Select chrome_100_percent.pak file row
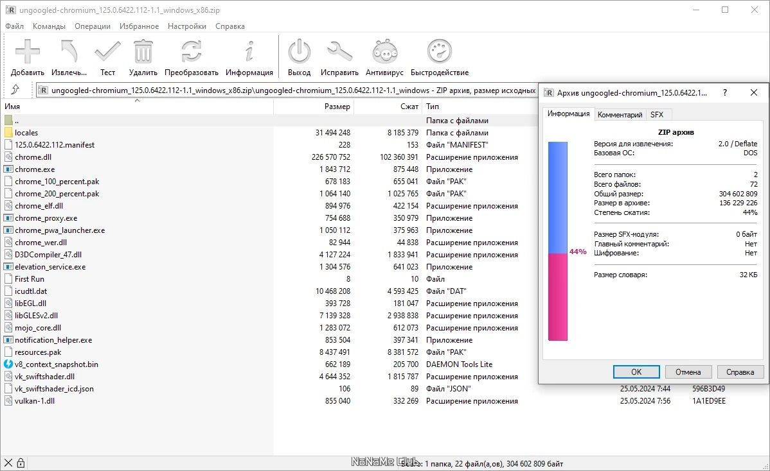Image resolution: width=770 pixels, height=471 pixels. (269, 182)
